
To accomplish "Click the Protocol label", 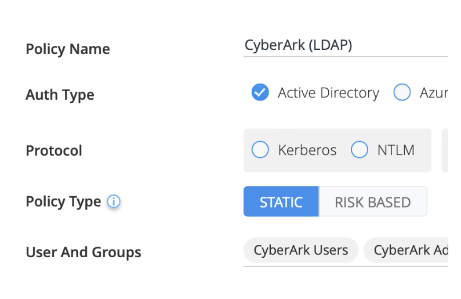I will click(54, 150).
